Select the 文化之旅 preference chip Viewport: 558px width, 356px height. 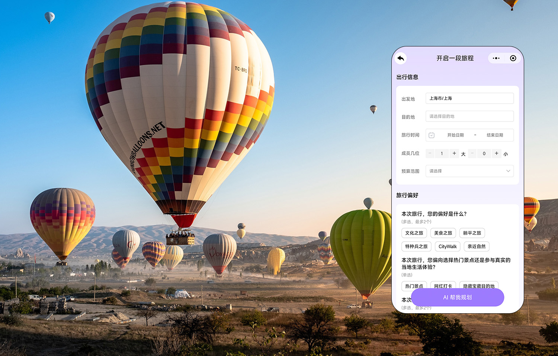[x=414, y=233]
